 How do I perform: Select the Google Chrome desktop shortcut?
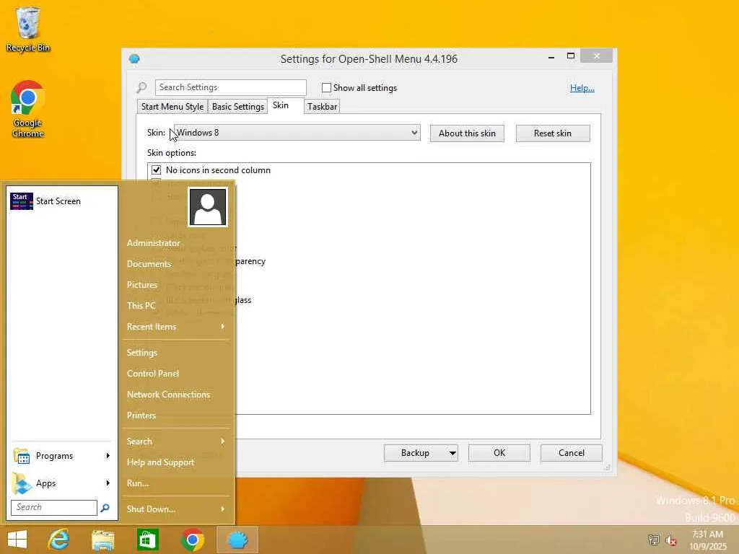[x=27, y=109]
